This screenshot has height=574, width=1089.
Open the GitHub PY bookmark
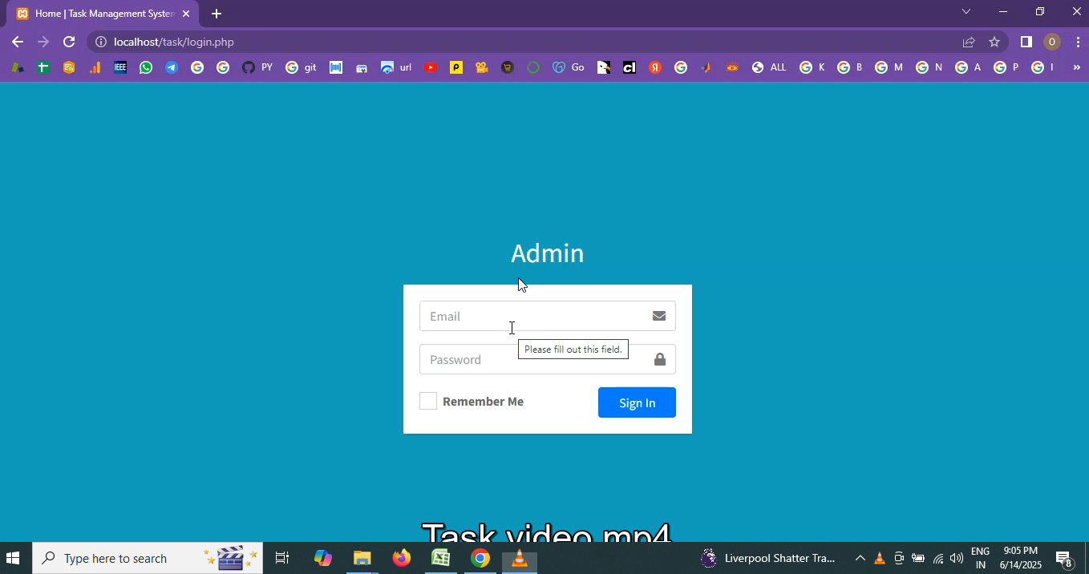click(x=257, y=68)
